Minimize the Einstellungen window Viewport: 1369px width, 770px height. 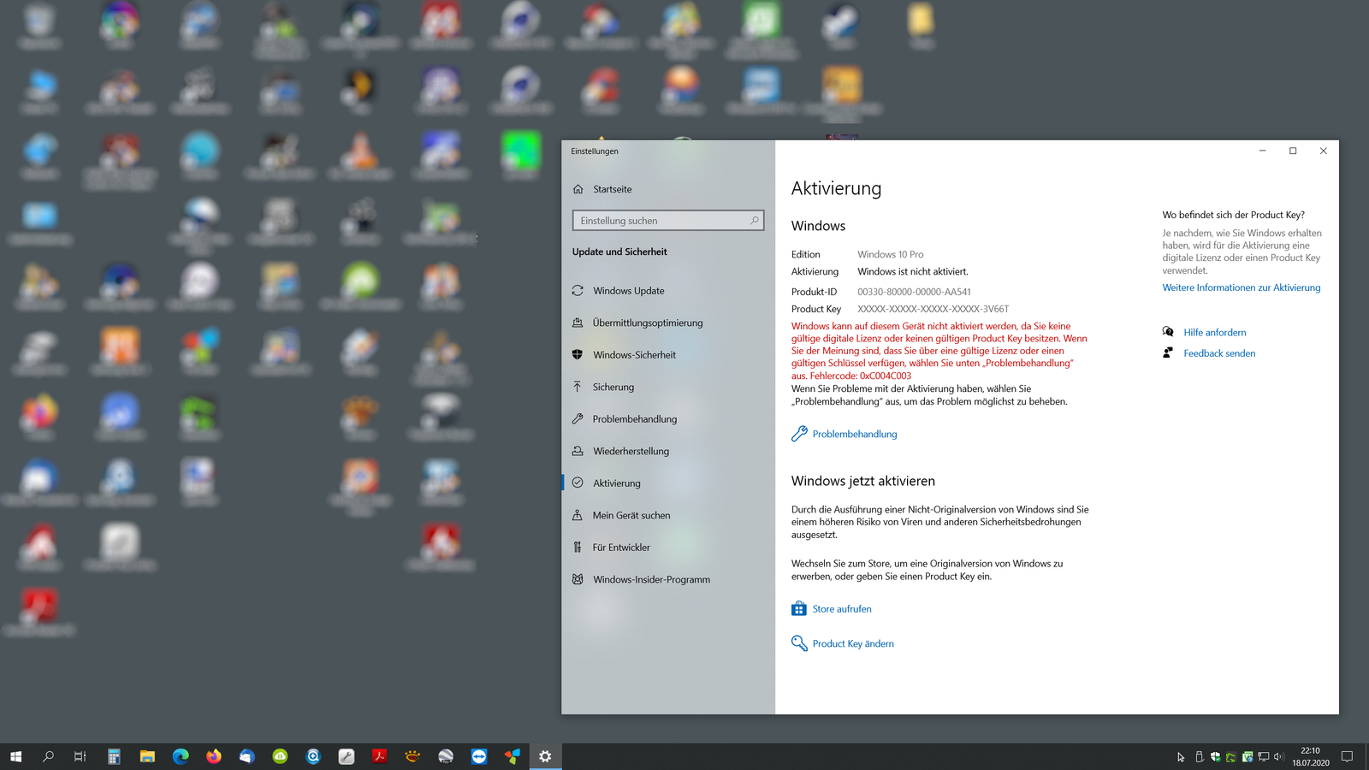(x=1262, y=151)
